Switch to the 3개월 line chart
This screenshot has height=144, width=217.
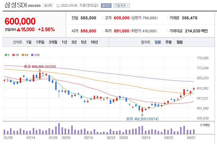tap(53, 42)
